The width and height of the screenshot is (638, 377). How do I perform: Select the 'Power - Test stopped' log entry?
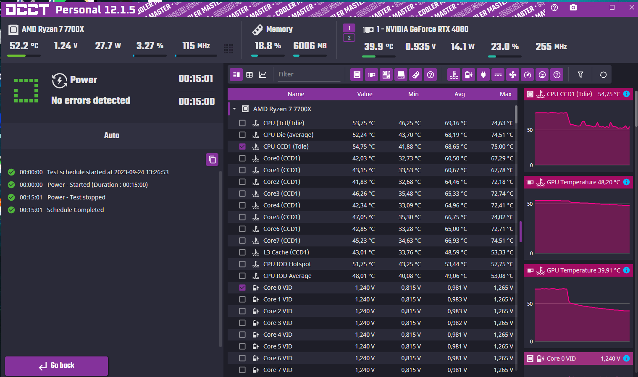pyautogui.click(x=76, y=197)
